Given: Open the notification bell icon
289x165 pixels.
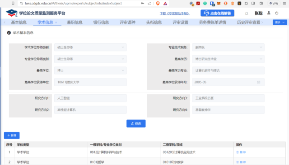Looking at the screenshot, I should 247,13.
